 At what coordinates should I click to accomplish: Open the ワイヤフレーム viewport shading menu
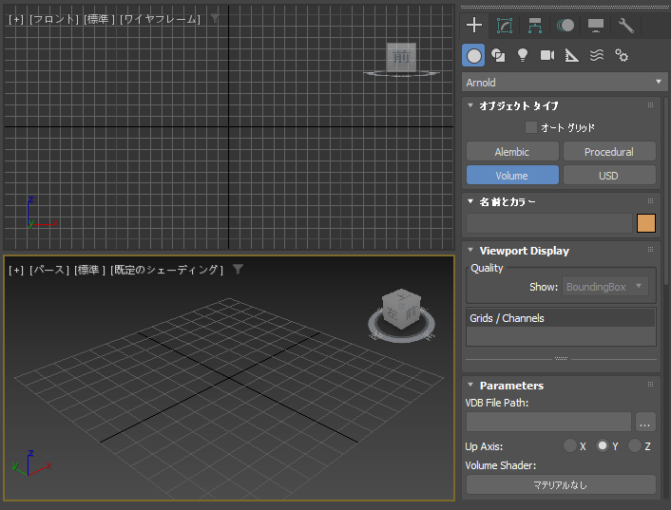[x=160, y=19]
